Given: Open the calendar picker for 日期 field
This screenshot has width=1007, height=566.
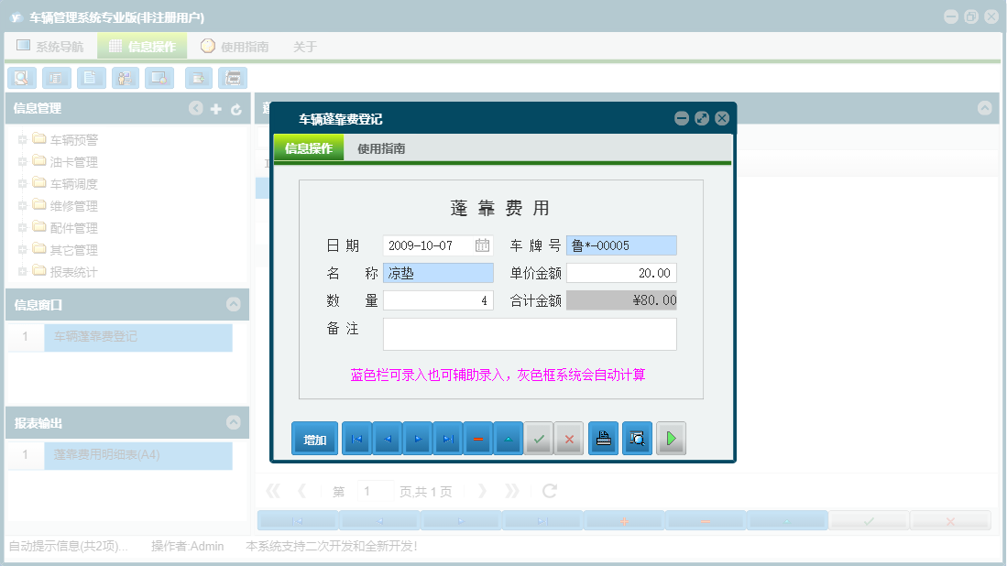Looking at the screenshot, I should tap(484, 245).
